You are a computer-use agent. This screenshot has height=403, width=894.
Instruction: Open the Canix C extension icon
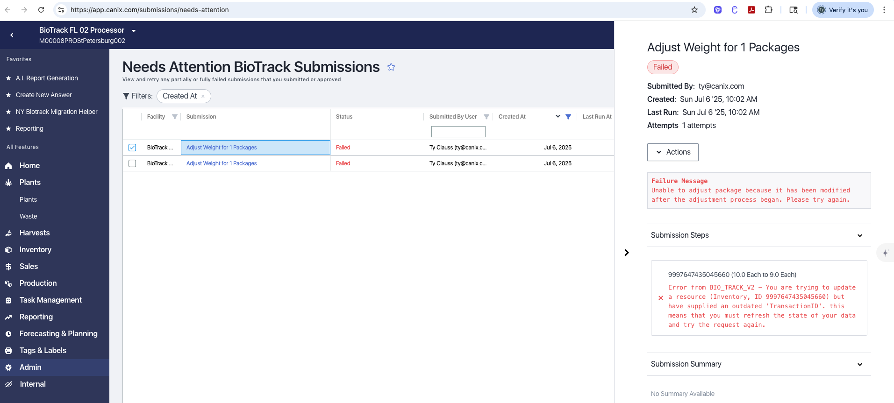[x=735, y=10]
